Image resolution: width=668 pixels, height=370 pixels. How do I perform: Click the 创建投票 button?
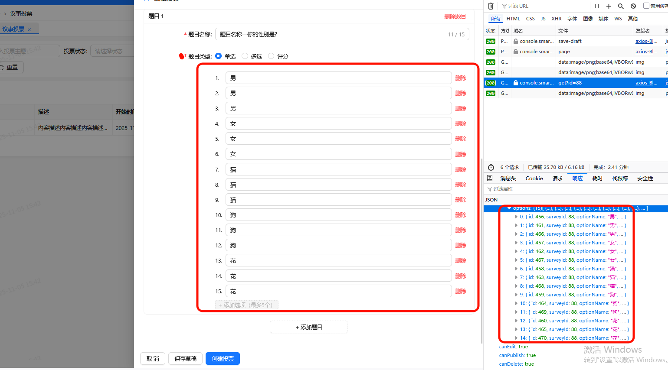click(223, 359)
